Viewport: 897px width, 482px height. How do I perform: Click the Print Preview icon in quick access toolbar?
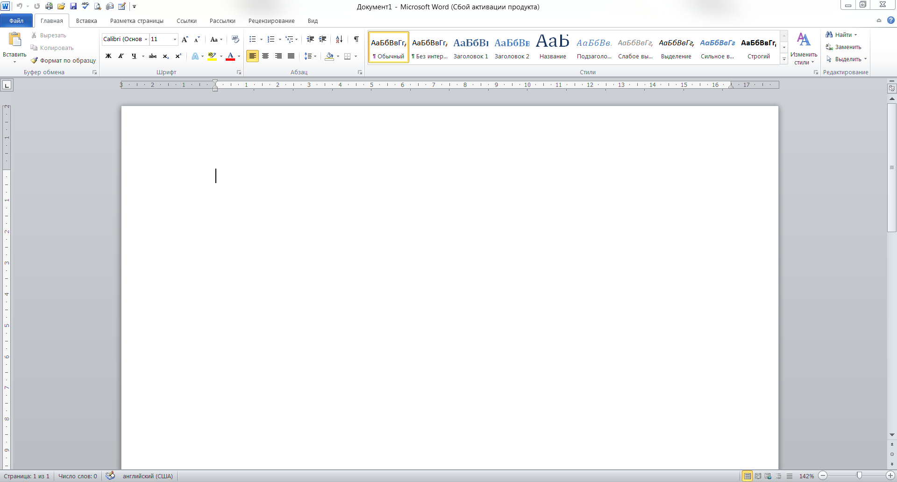click(98, 7)
